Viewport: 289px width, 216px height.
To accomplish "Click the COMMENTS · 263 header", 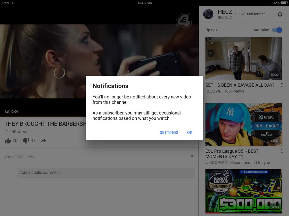I will coord(19,157).
